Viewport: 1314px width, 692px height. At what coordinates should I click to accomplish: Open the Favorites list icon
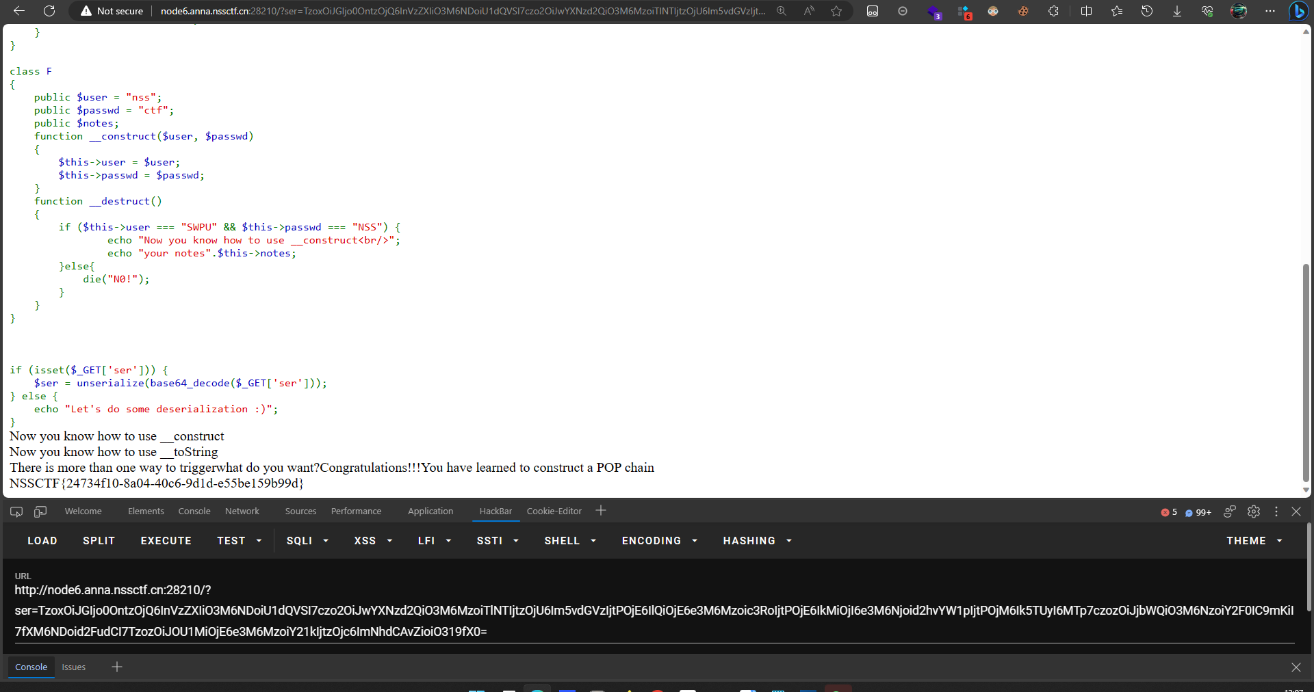(1117, 11)
